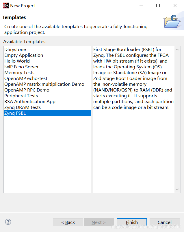Select the Empty Application template
This screenshot has width=184, height=232.
[x=47, y=55]
